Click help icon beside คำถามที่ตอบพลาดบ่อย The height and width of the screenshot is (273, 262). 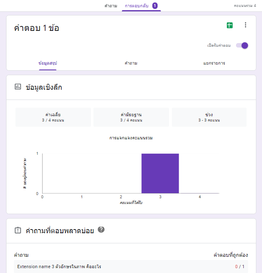(101, 230)
